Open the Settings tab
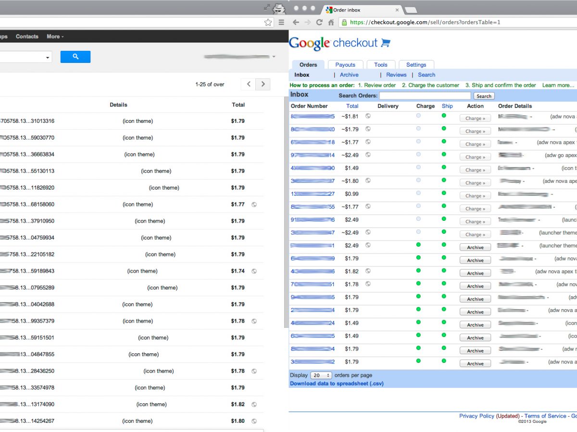 click(x=416, y=65)
